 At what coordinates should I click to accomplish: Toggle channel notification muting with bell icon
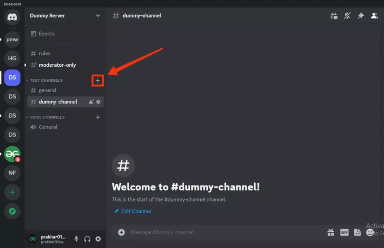pos(347,15)
